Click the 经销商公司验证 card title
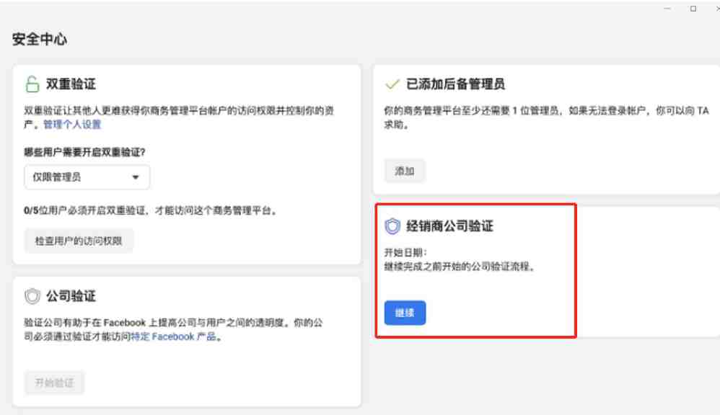Viewport: 720px width, 415px height. click(x=449, y=226)
